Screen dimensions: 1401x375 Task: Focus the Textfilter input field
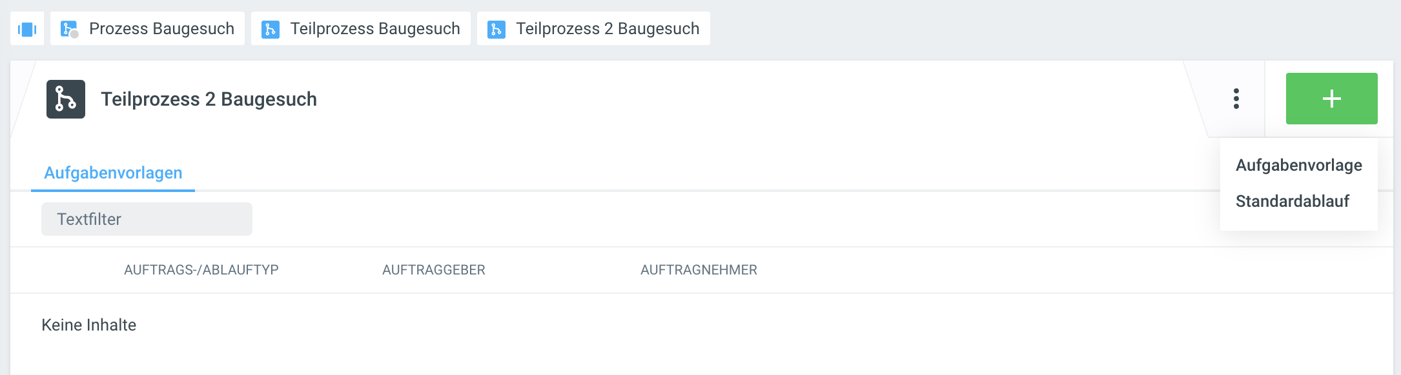pos(147,219)
